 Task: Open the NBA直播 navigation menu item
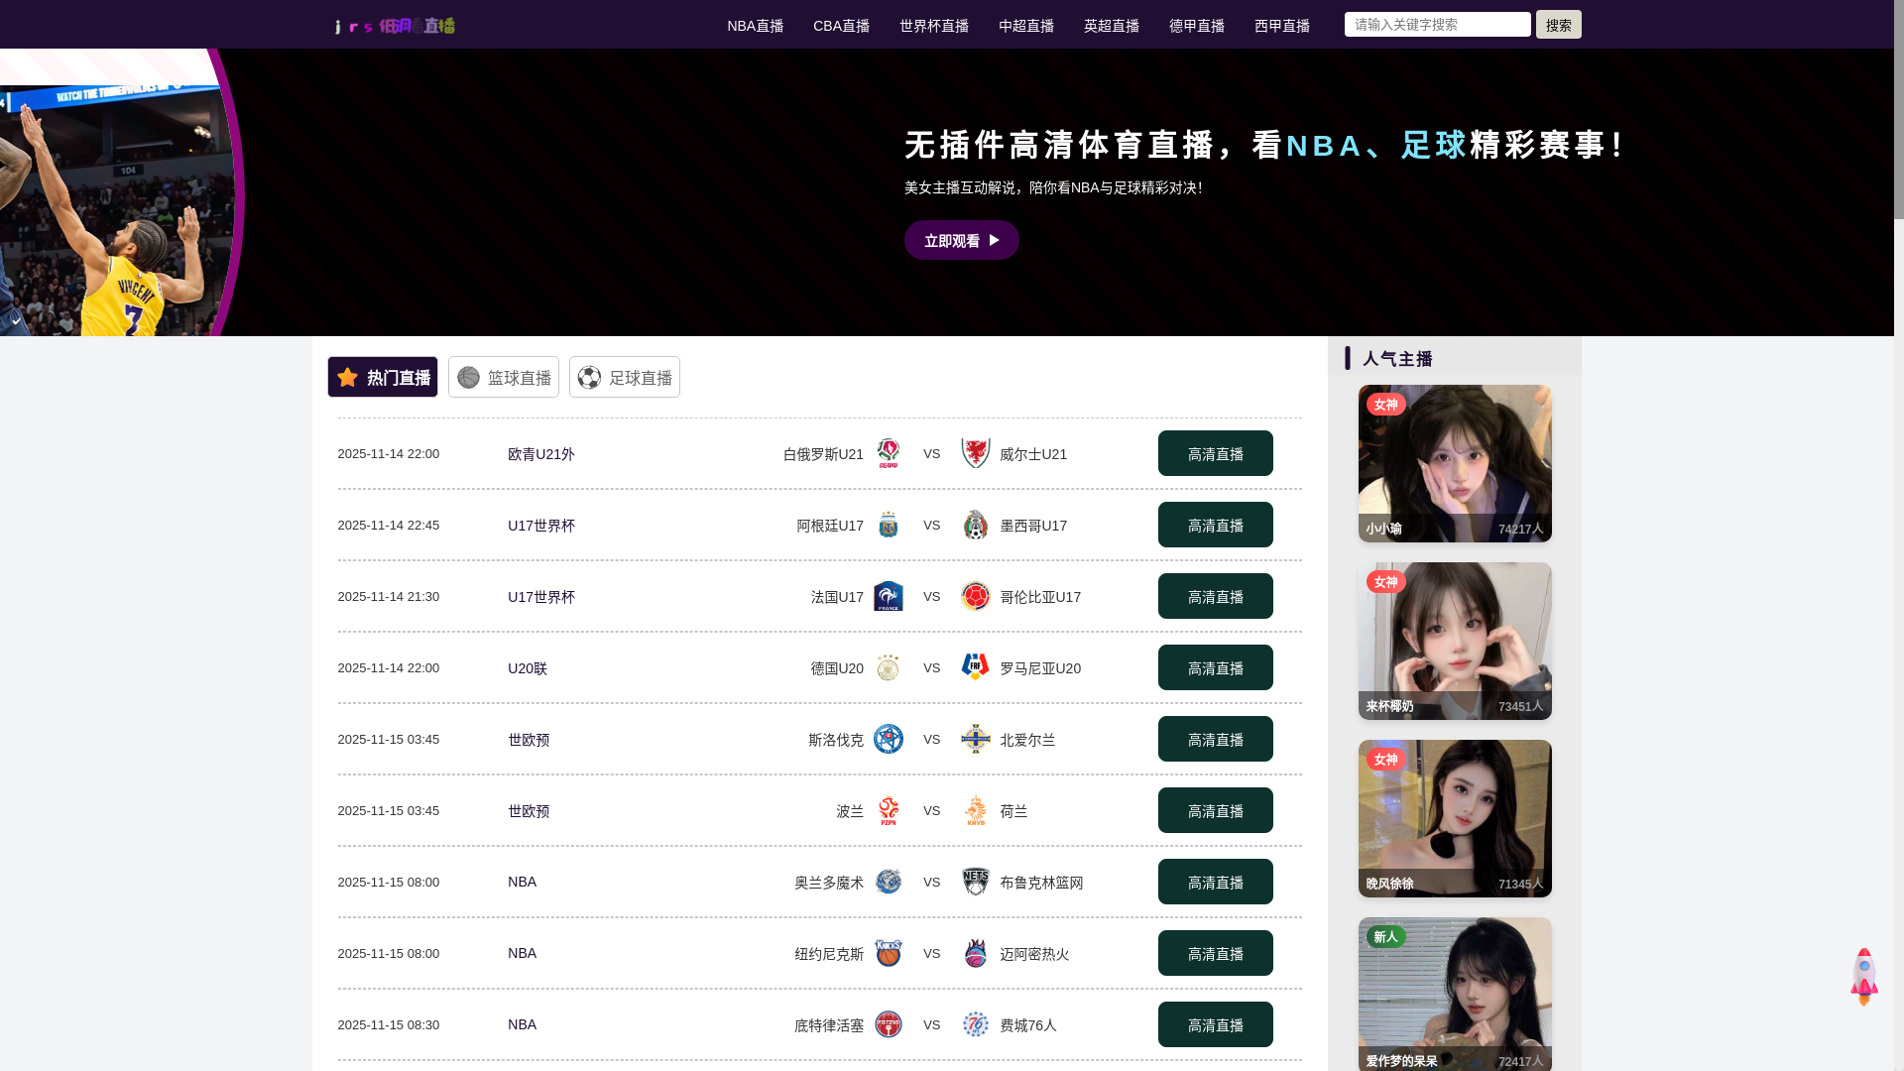click(755, 26)
